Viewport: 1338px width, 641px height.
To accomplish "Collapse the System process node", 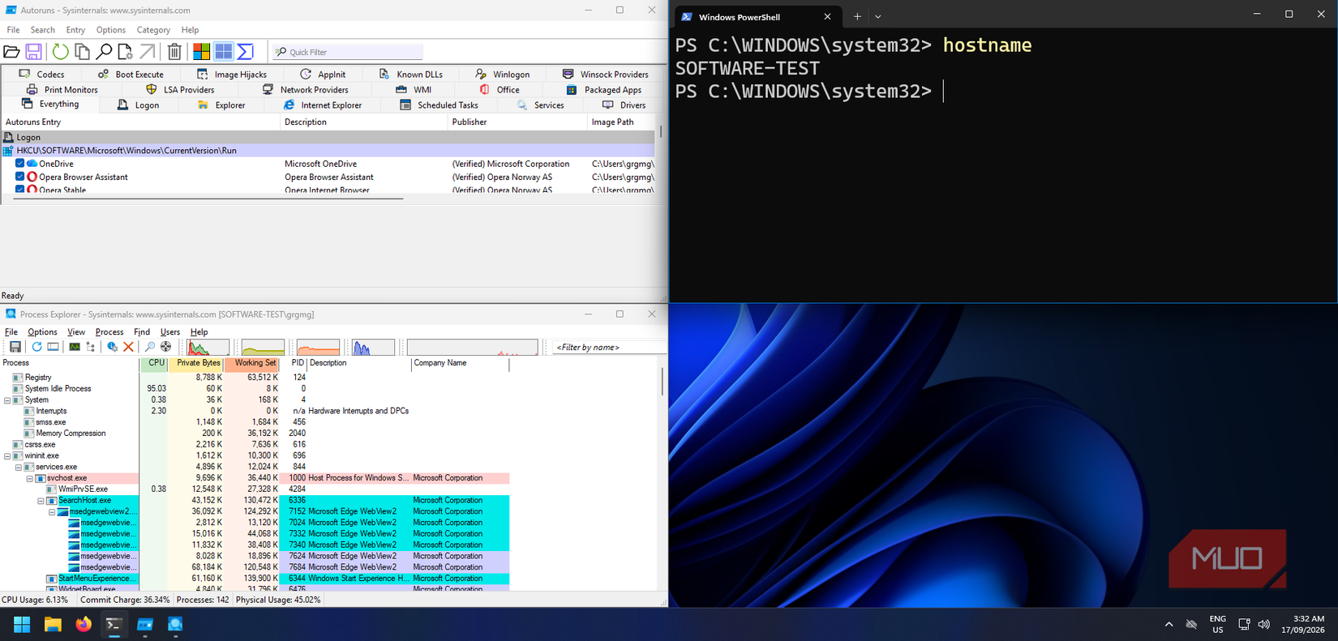I will pos(7,400).
